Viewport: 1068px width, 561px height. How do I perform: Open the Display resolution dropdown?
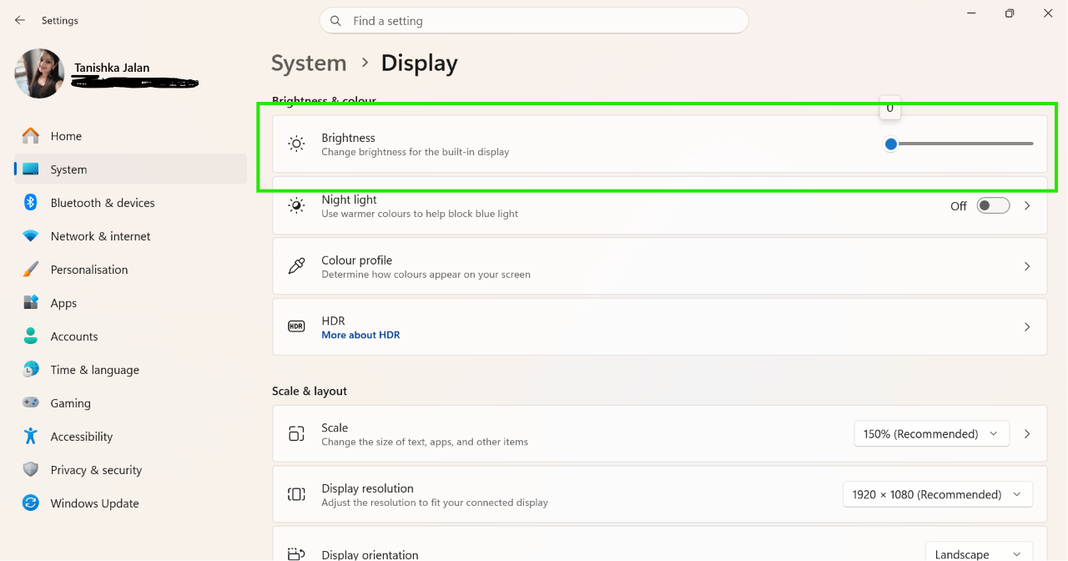[x=937, y=494]
